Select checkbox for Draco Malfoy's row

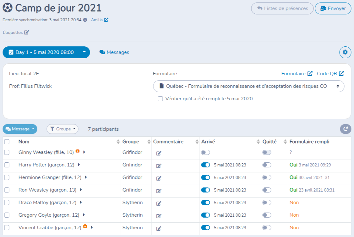coord(7,203)
